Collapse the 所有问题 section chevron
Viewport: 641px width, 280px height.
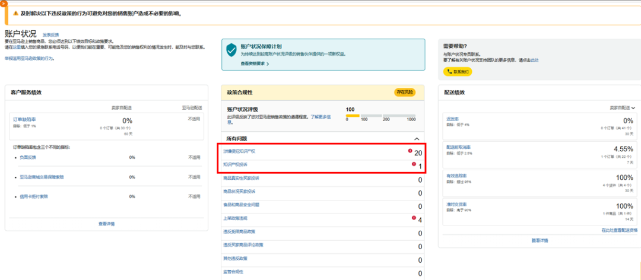click(417, 138)
